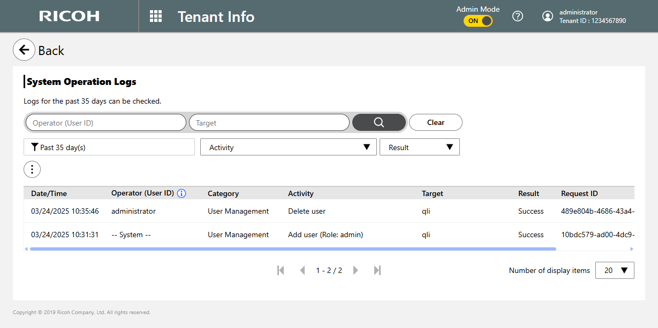Viewport: 658px width, 328px height.
Task: Open the Number of display items dropdown
Action: click(x=615, y=270)
